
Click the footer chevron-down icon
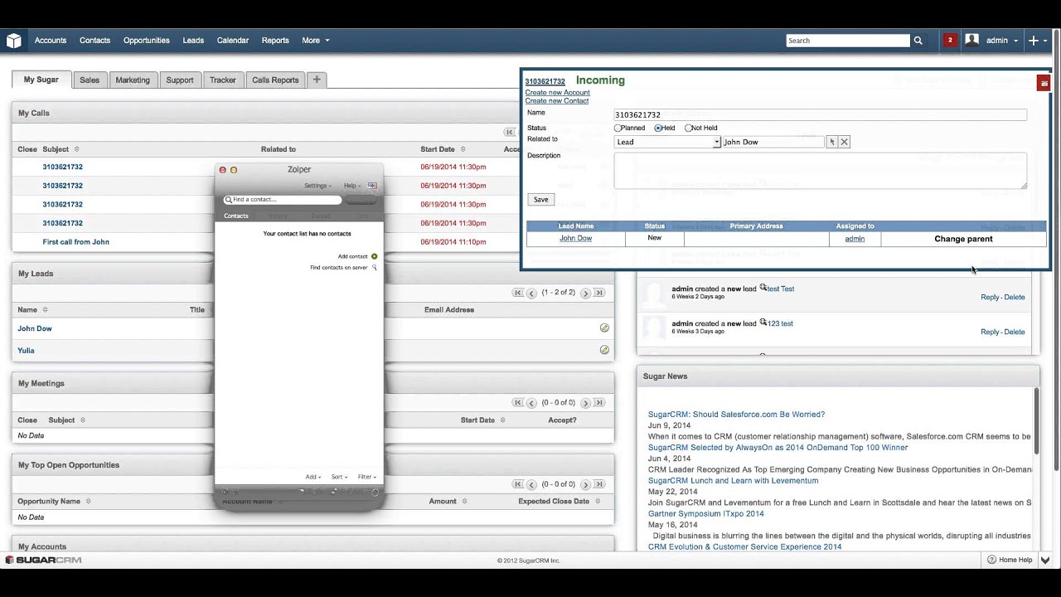click(x=1045, y=560)
